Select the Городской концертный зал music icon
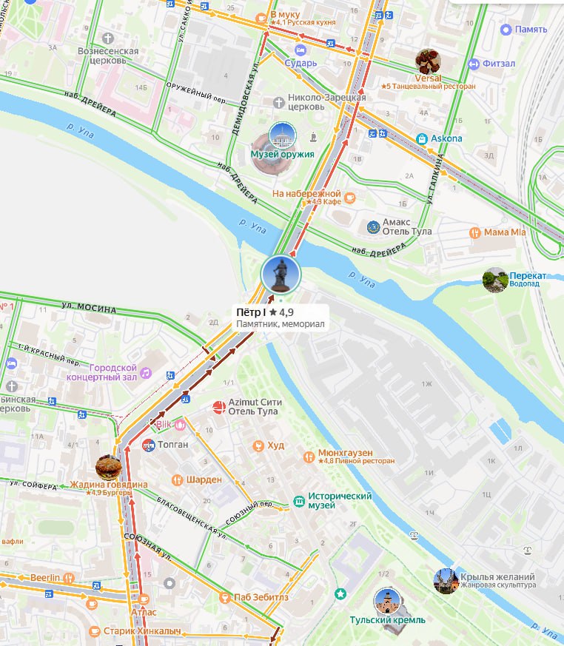This screenshot has width=564, height=646. [x=146, y=373]
